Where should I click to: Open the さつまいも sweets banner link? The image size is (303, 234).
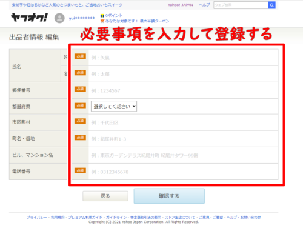click(67, 5)
